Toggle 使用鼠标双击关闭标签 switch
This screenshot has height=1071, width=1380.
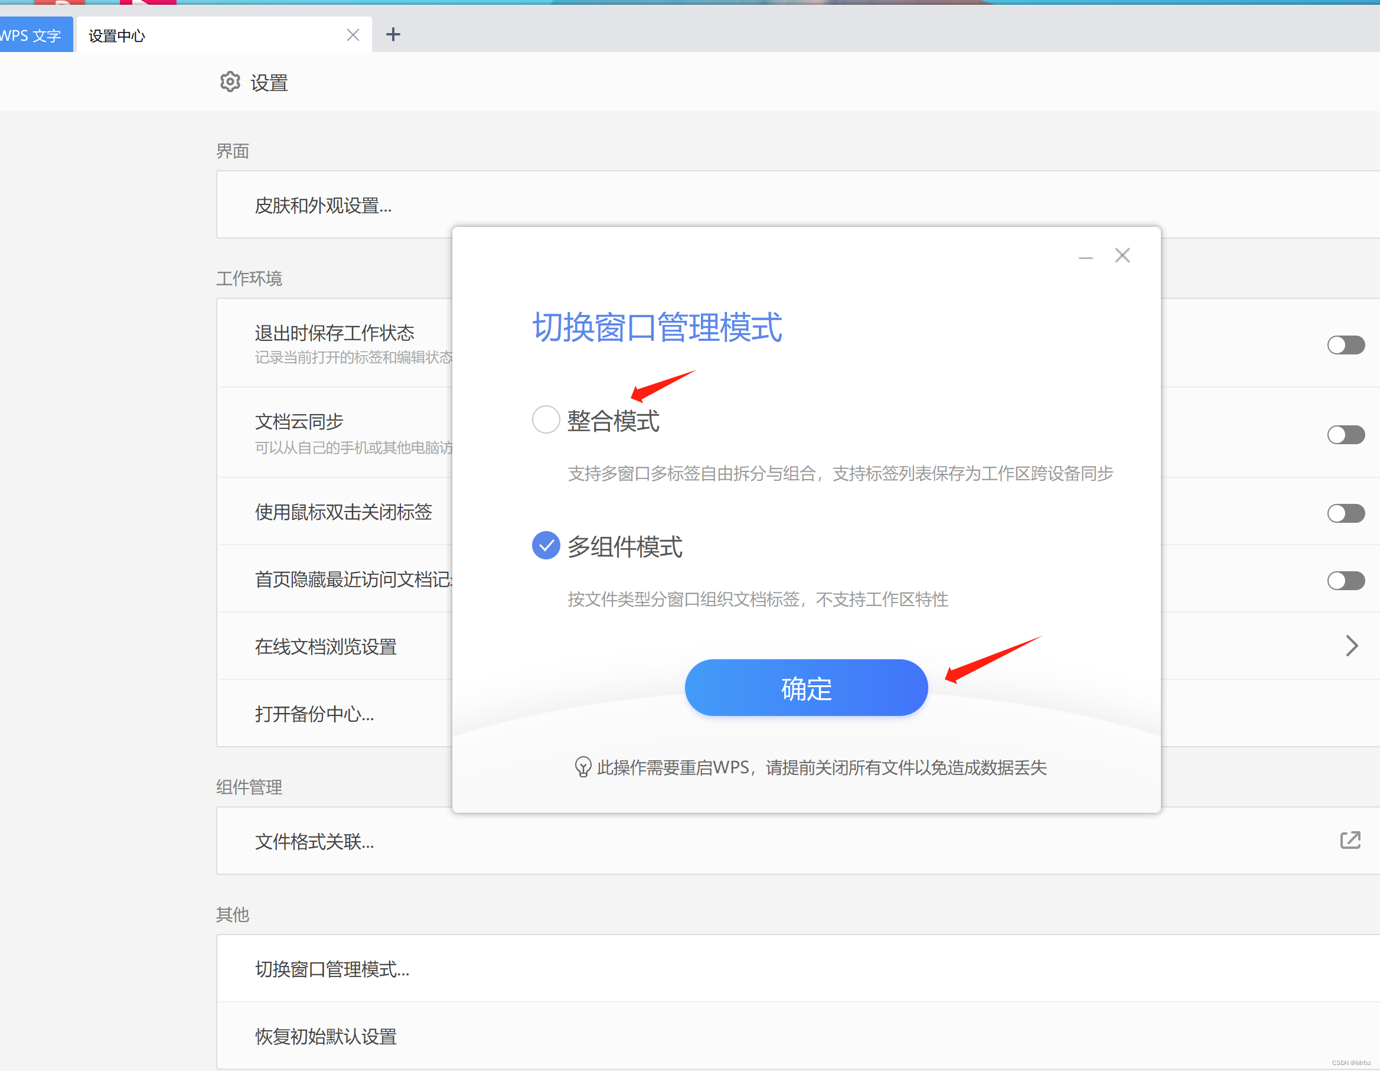(1345, 513)
